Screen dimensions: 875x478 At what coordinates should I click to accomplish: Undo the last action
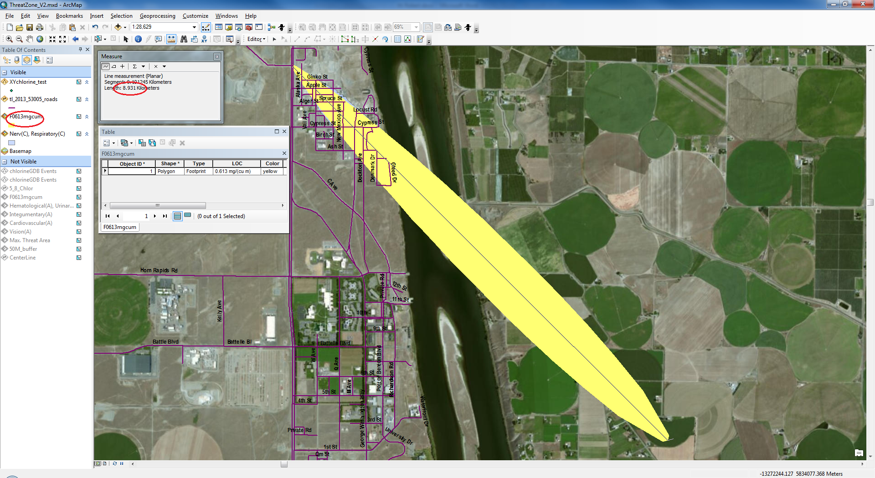[95, 27]
